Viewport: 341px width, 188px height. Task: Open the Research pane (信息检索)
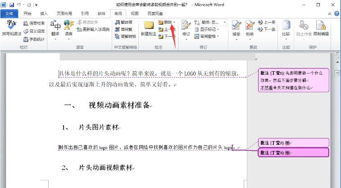(x=34, y=23)
